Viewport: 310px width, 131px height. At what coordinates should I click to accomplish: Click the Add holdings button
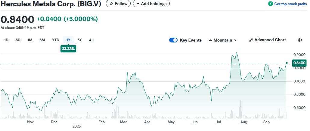151,4
